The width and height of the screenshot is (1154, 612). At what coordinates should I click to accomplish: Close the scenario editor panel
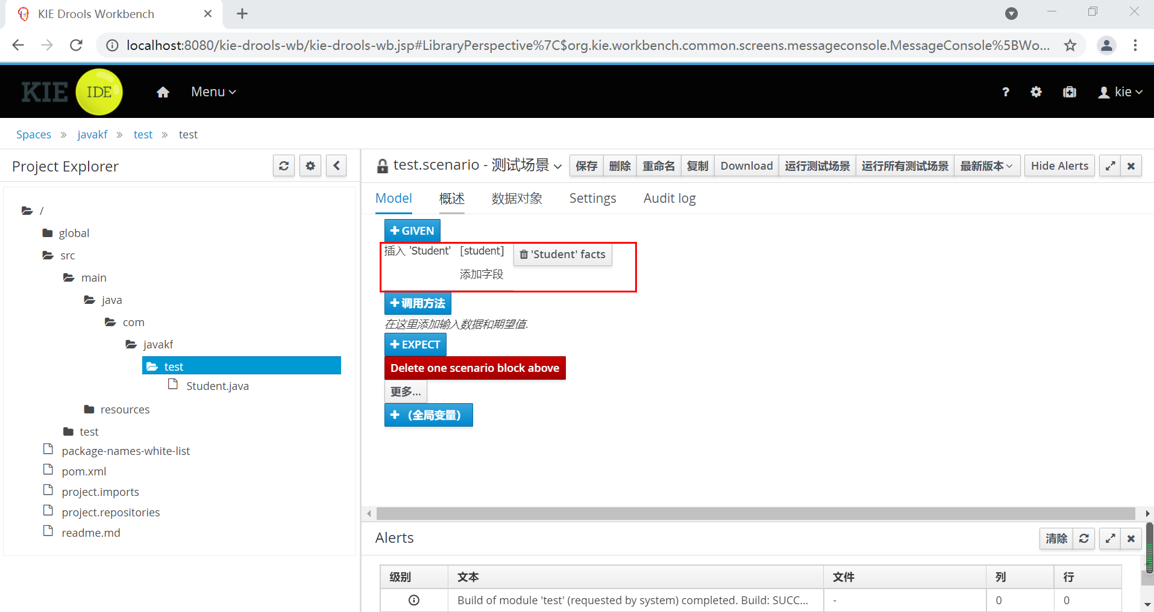click(1131, 166)
